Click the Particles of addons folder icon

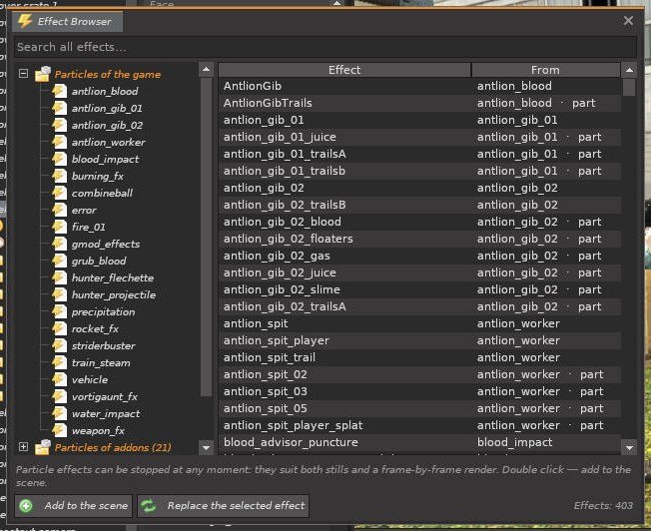43,447
